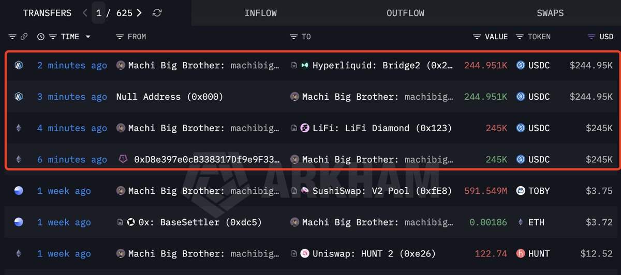
Task: Click the HUNT token icon
Action: (x=521, y=254)
